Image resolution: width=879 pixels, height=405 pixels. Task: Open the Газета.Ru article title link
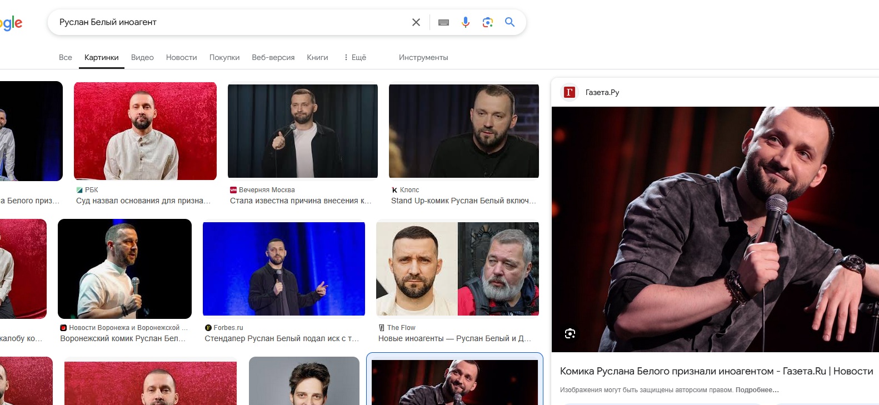coord(716,371)
